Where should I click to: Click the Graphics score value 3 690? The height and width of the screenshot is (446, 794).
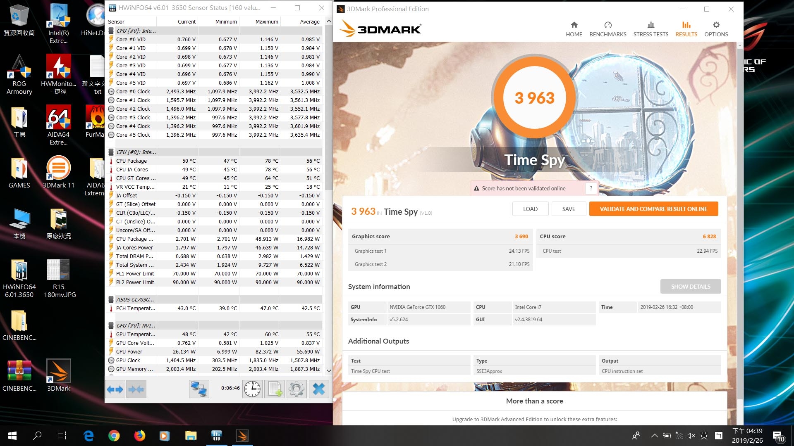[521, 236]
